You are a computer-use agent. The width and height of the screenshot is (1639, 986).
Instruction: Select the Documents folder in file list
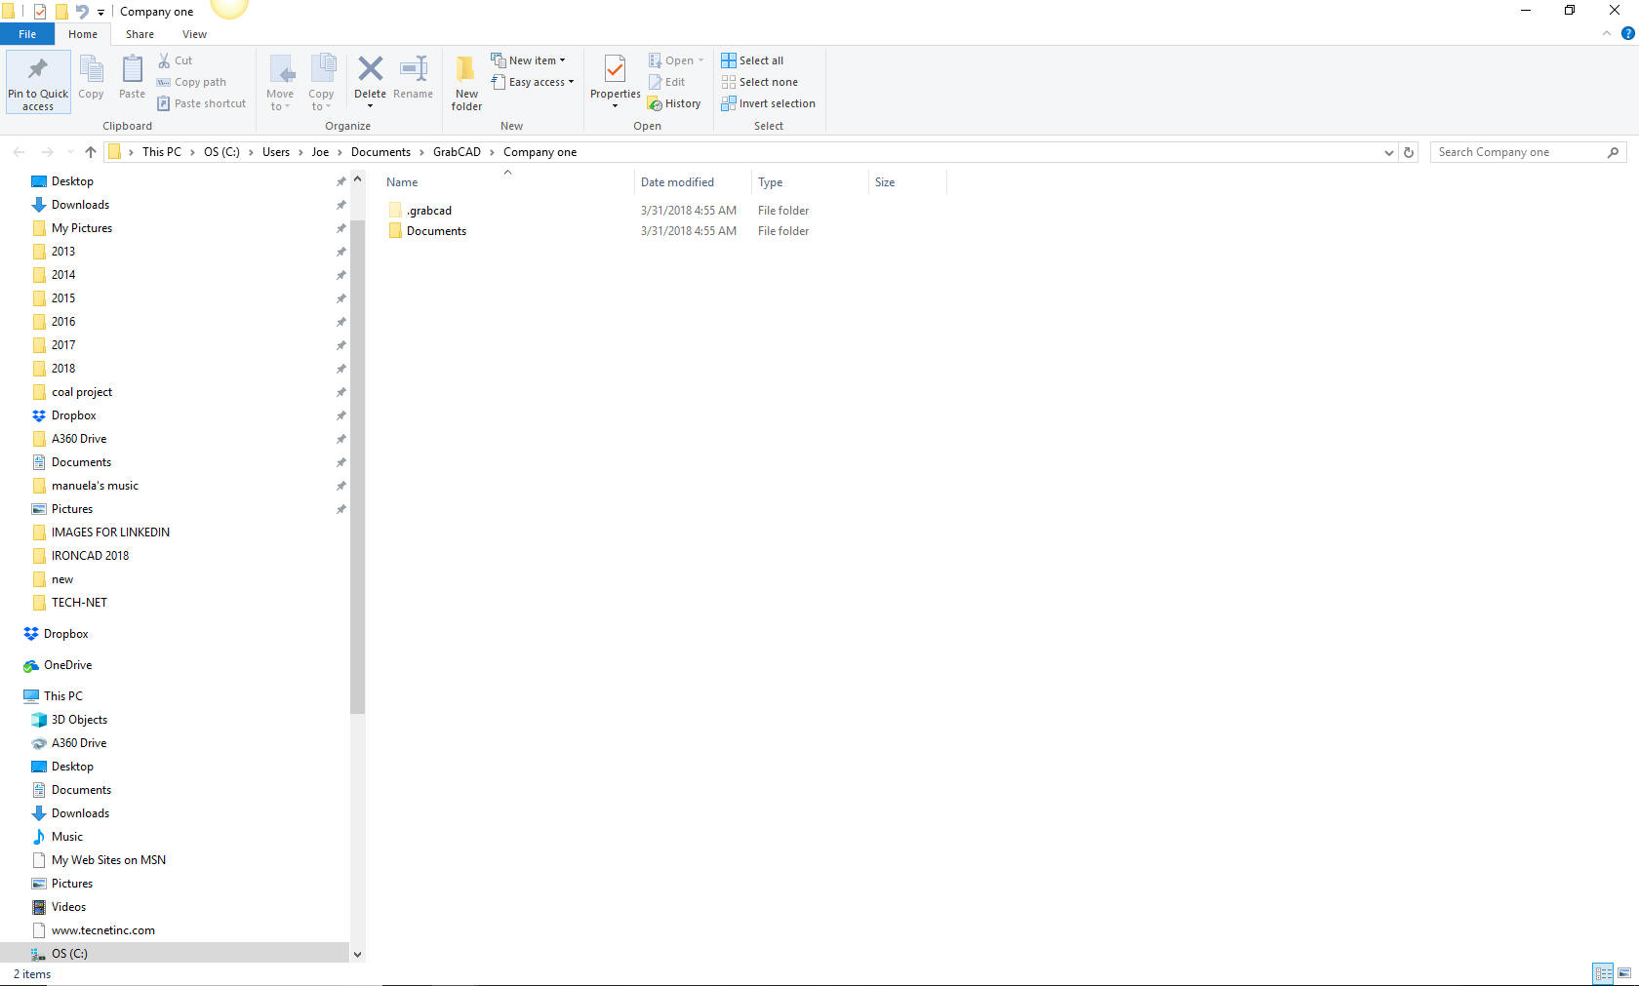click(x=428, y=231)
